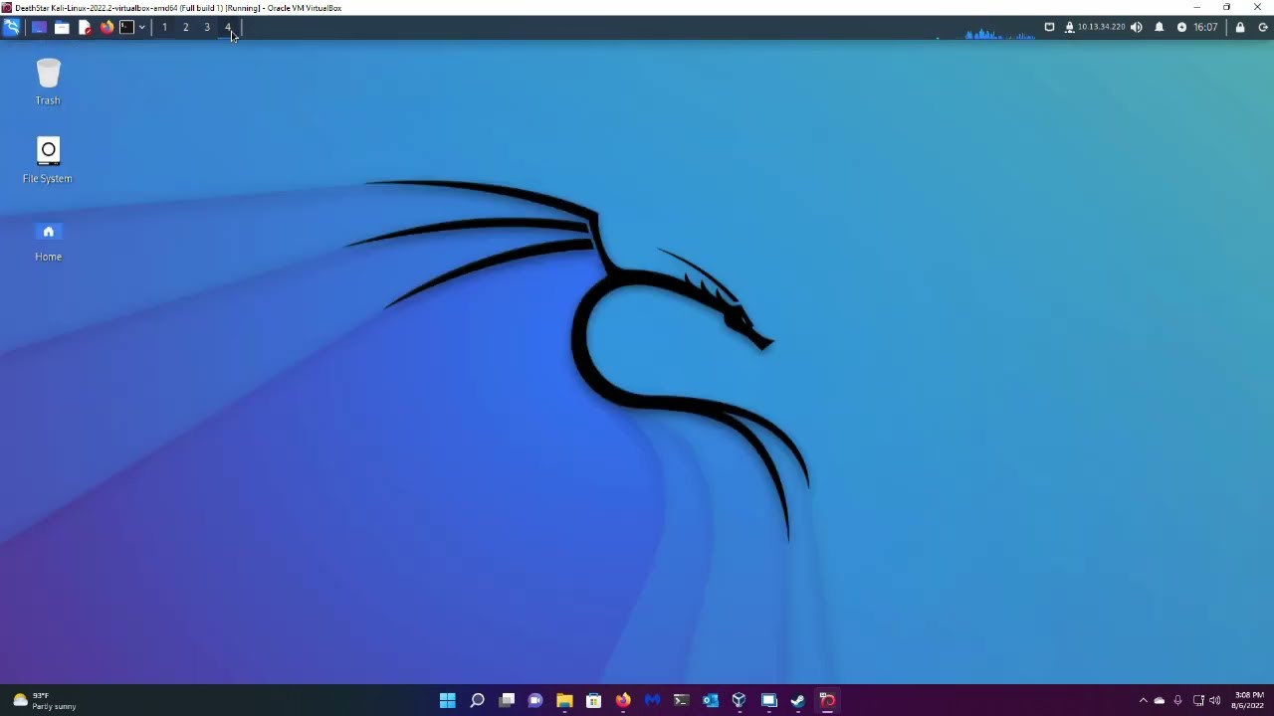The height and width of the screenshot is (716, 1274).
Task: Open the volume control in Kali panel
Action: click(x=1137, y=28)
